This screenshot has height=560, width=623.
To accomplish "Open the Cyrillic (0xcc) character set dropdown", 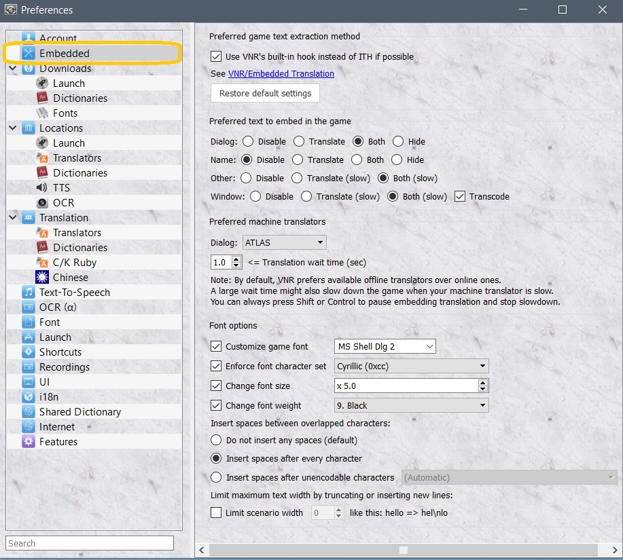I will (411, 366).
